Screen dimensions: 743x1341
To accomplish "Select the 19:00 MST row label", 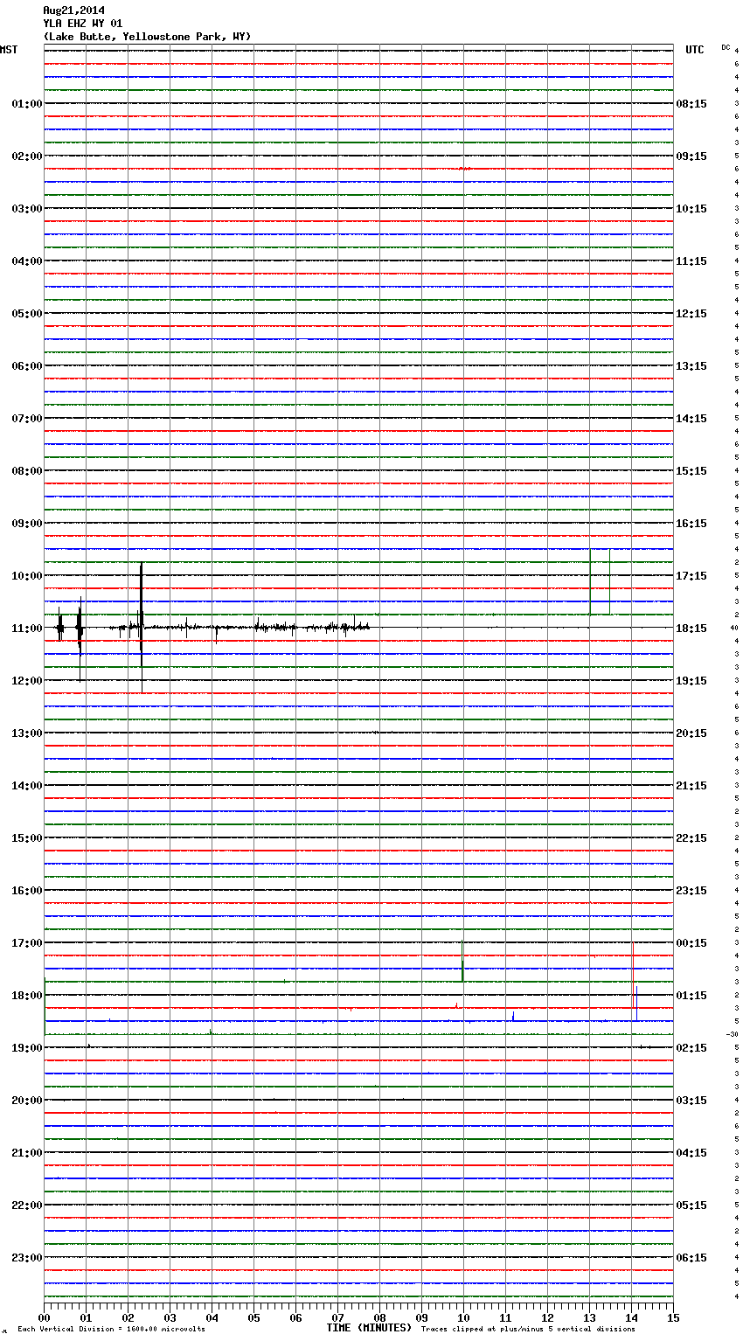I will click(26, 1048).
